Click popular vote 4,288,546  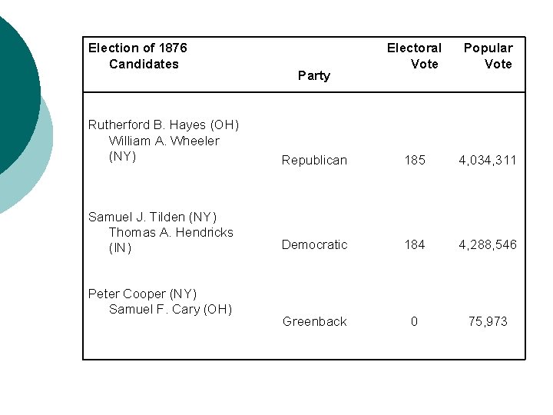click(488, 244)
